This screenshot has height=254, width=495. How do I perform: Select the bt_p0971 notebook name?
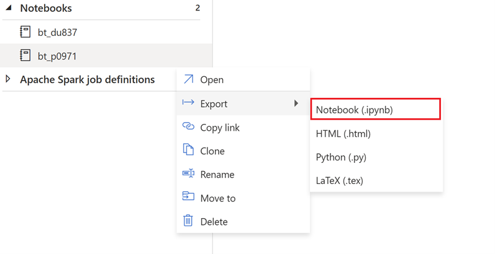click(57, 56)
